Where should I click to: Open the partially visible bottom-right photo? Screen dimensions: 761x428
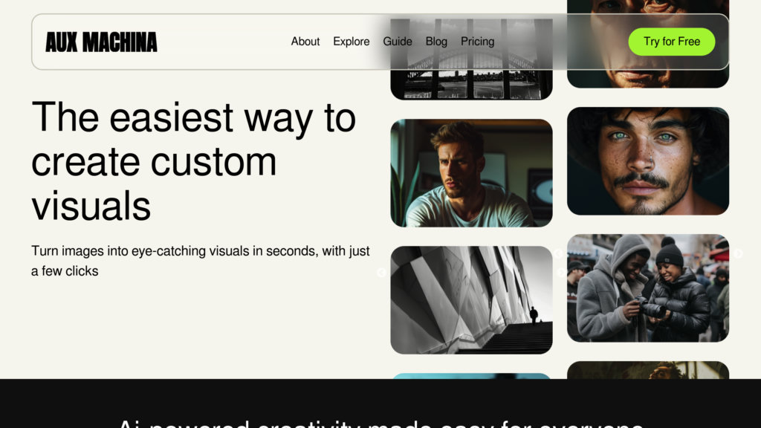(648, 370)
